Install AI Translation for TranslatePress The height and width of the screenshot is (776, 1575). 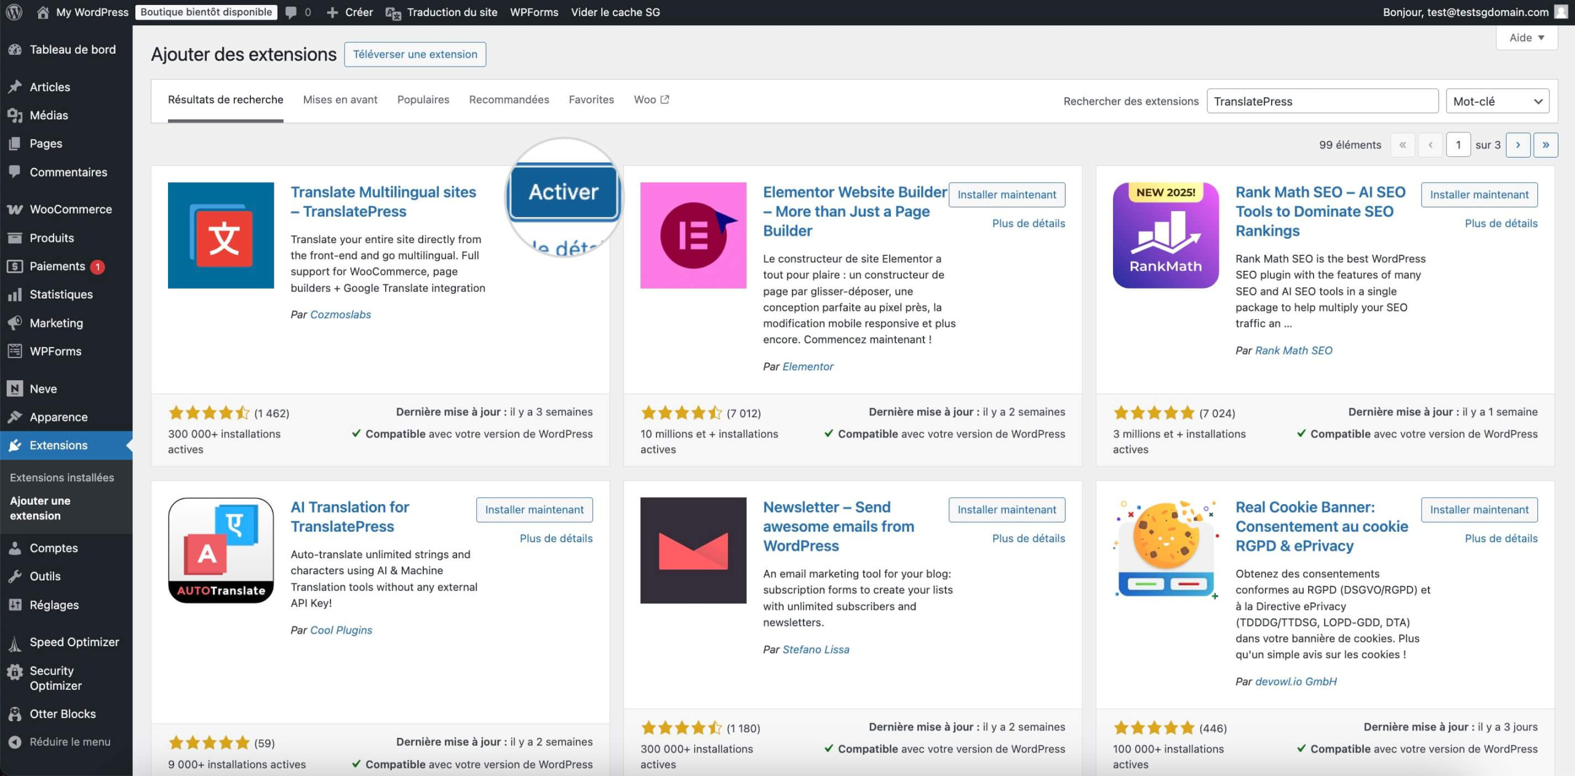534,510
